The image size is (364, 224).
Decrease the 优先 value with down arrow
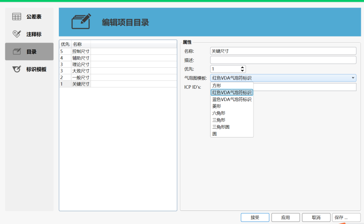[x=243, y=70]
